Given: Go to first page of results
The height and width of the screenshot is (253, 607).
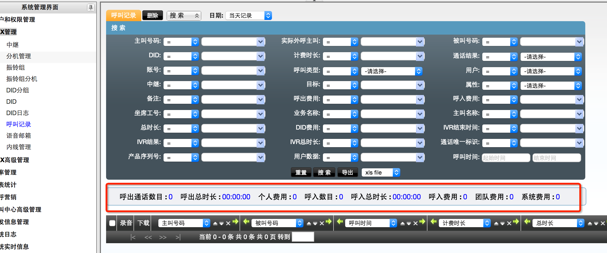Looking at the screenshot, I should pyautogui.click(x=133, y=237).
